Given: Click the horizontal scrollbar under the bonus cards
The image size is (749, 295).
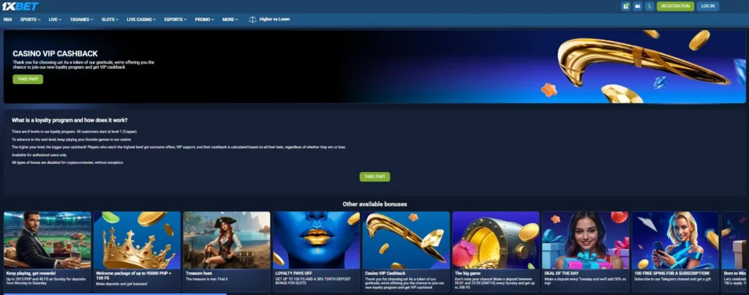Looking at the screenshot, I should tap(115, 294).
